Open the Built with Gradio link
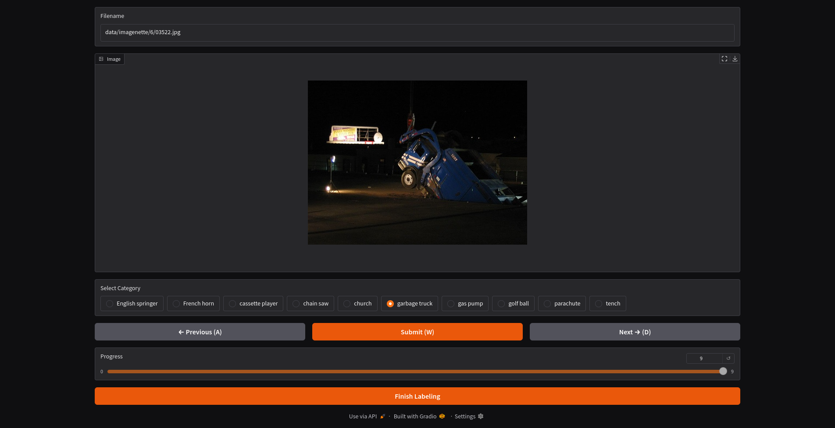 [419, 416]
